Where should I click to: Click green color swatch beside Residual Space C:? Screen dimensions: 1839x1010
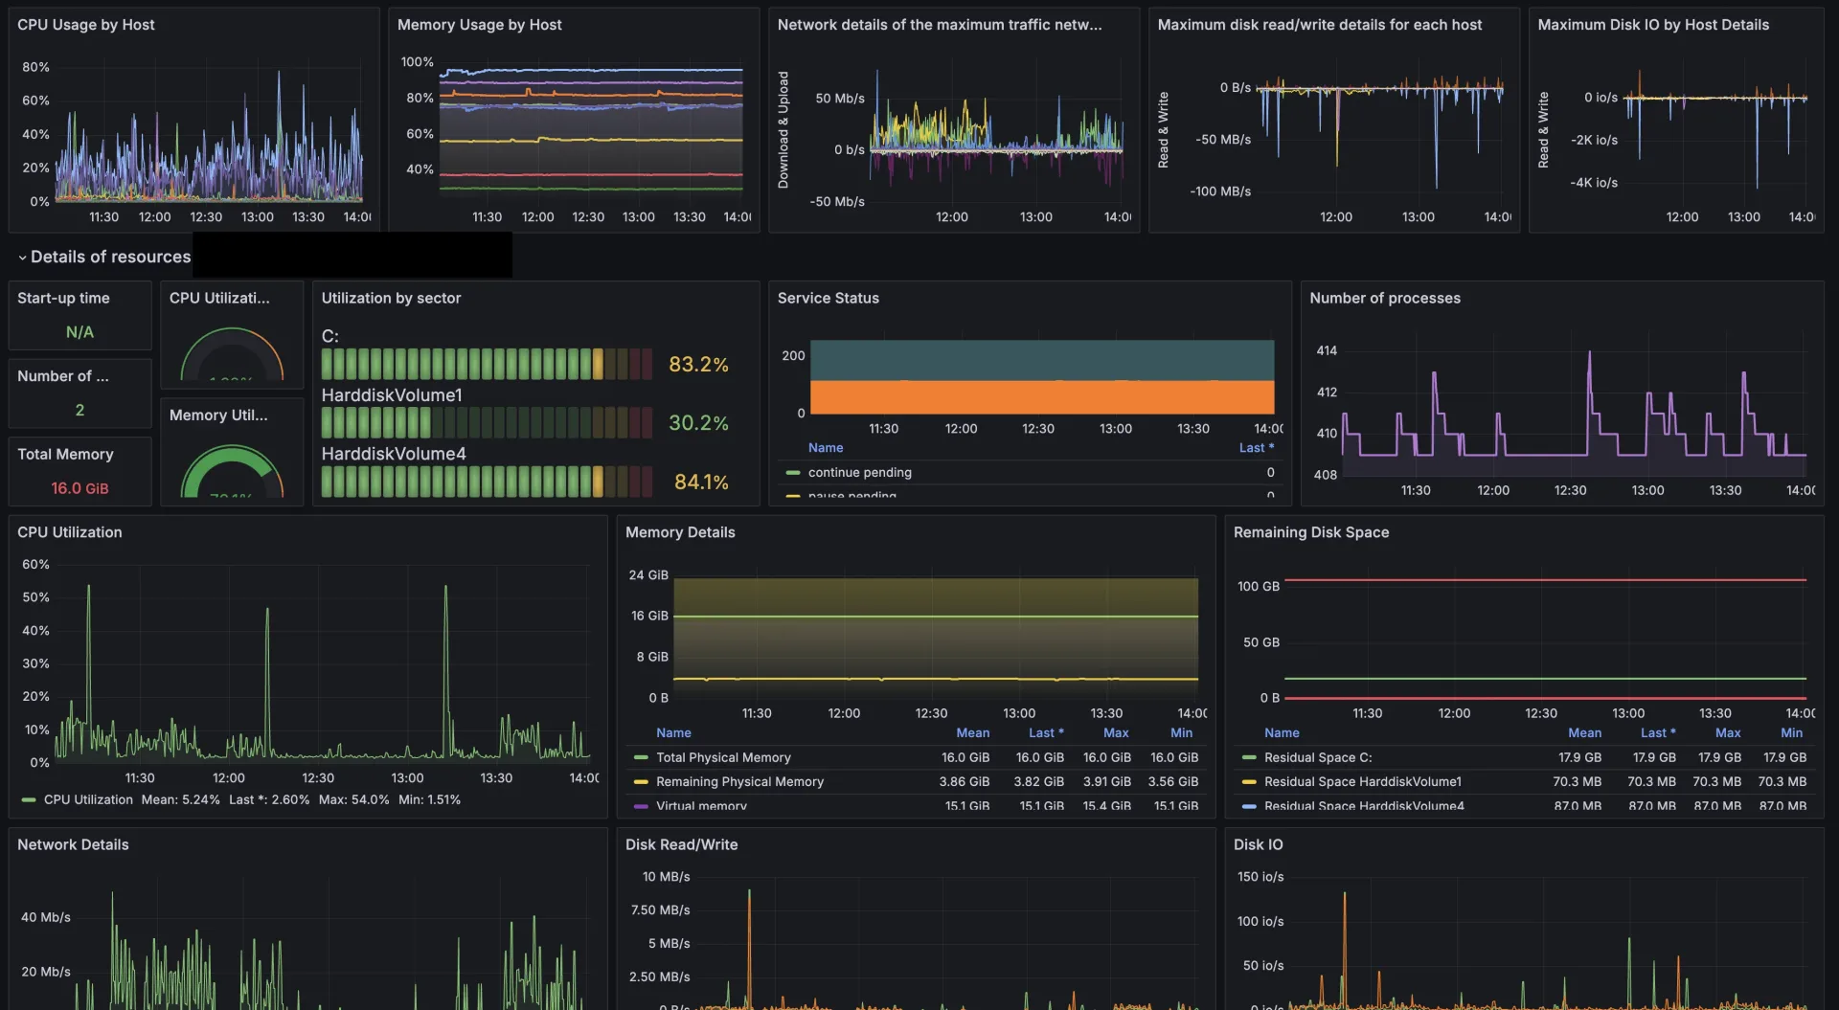(x=1249, y=757)
